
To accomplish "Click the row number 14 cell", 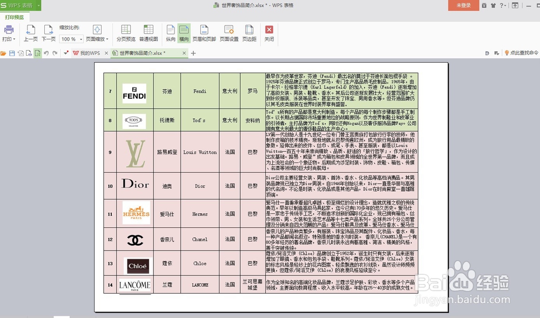I will [x=110, y=285].
